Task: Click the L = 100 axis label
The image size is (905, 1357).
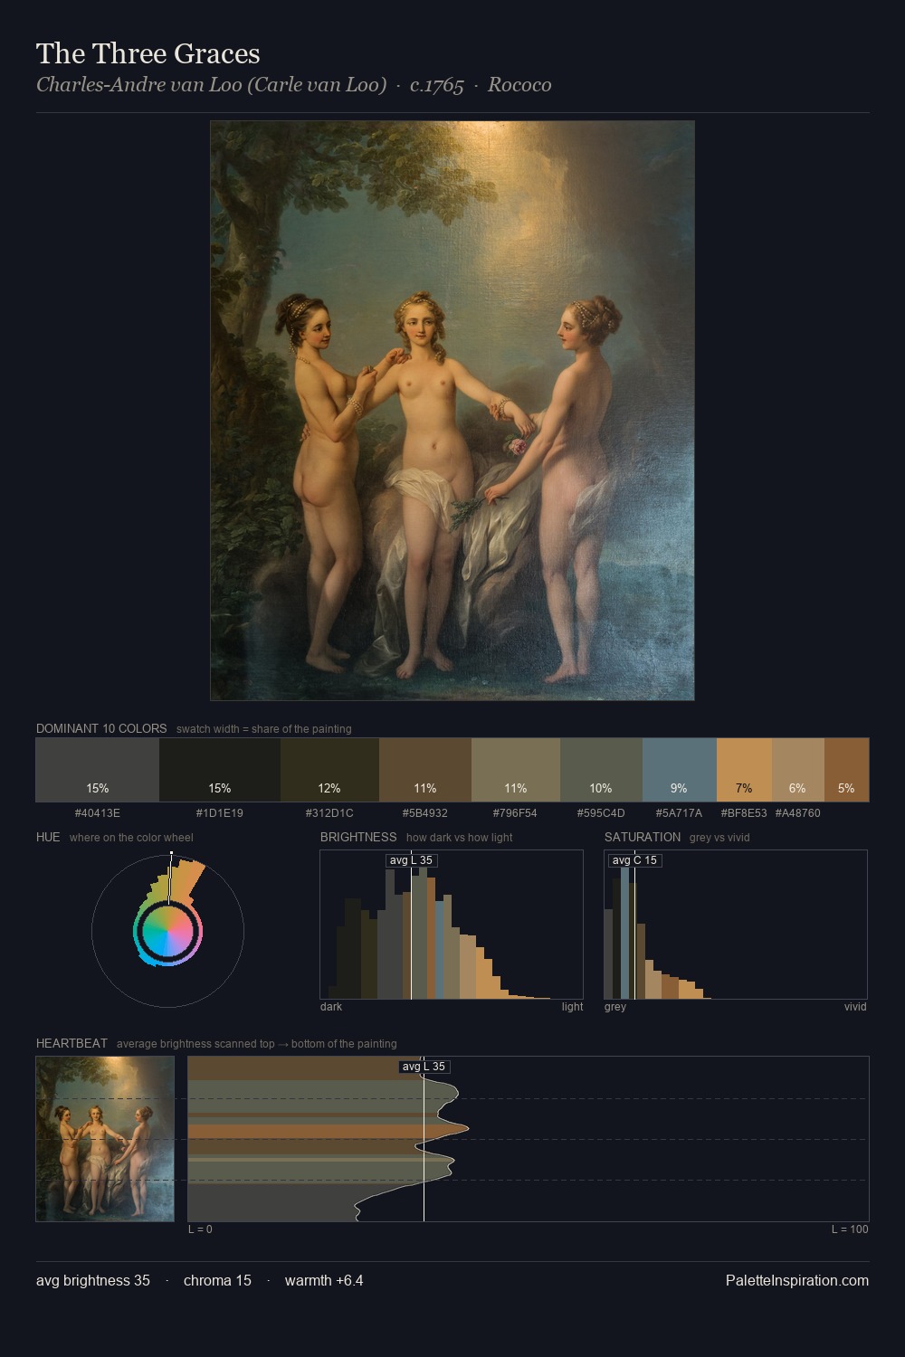Action: pos(850,1229)
